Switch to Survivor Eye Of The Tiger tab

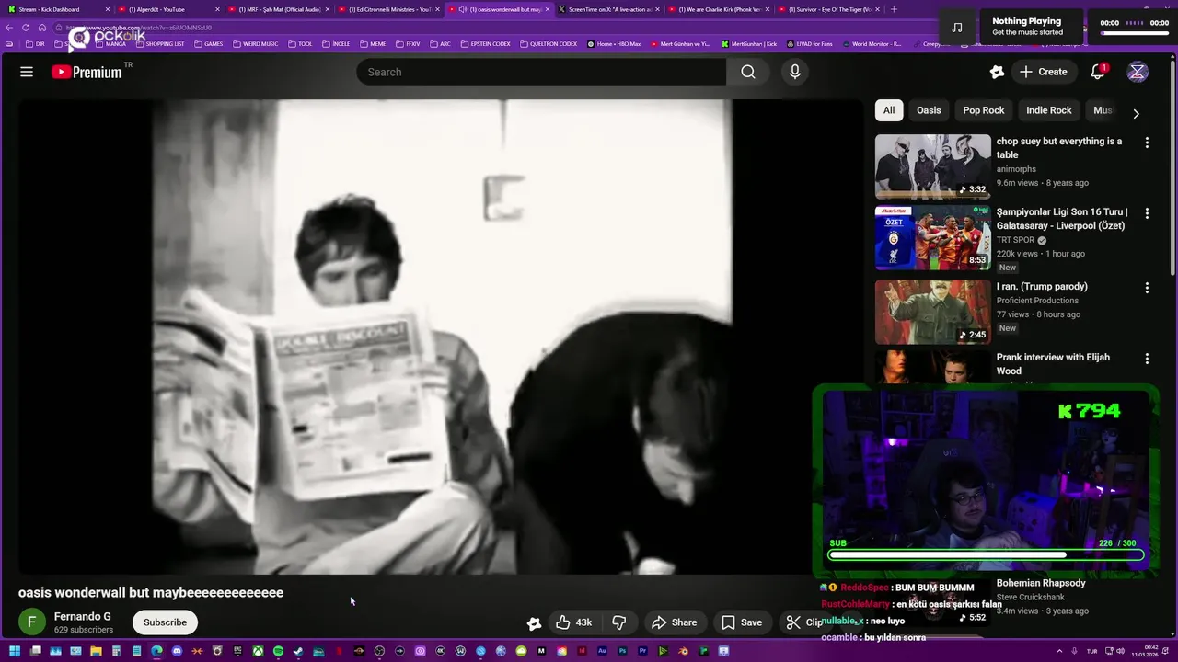click(x=828, y=9)
